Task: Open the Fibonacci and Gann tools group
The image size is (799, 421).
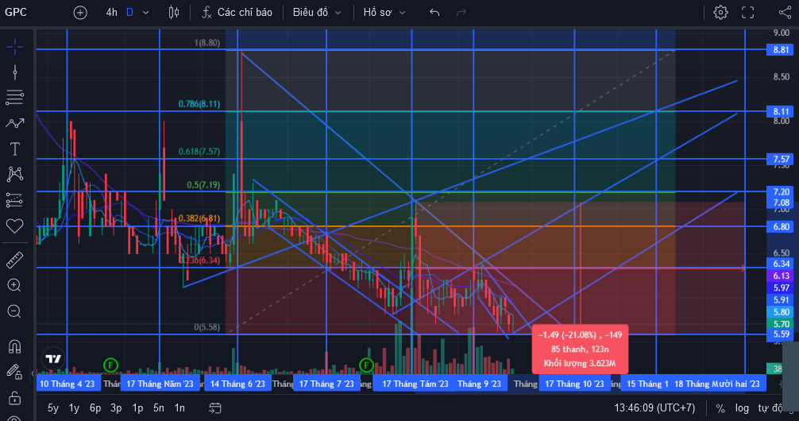Action: (x=15, y=97)
